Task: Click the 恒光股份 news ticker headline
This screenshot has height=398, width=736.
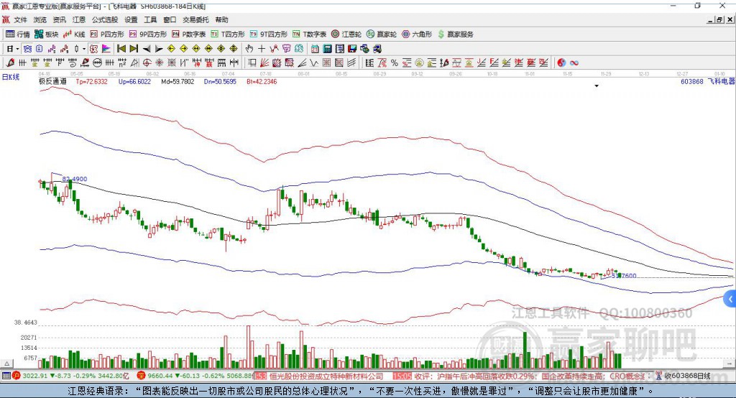Action: click(326, 376)
